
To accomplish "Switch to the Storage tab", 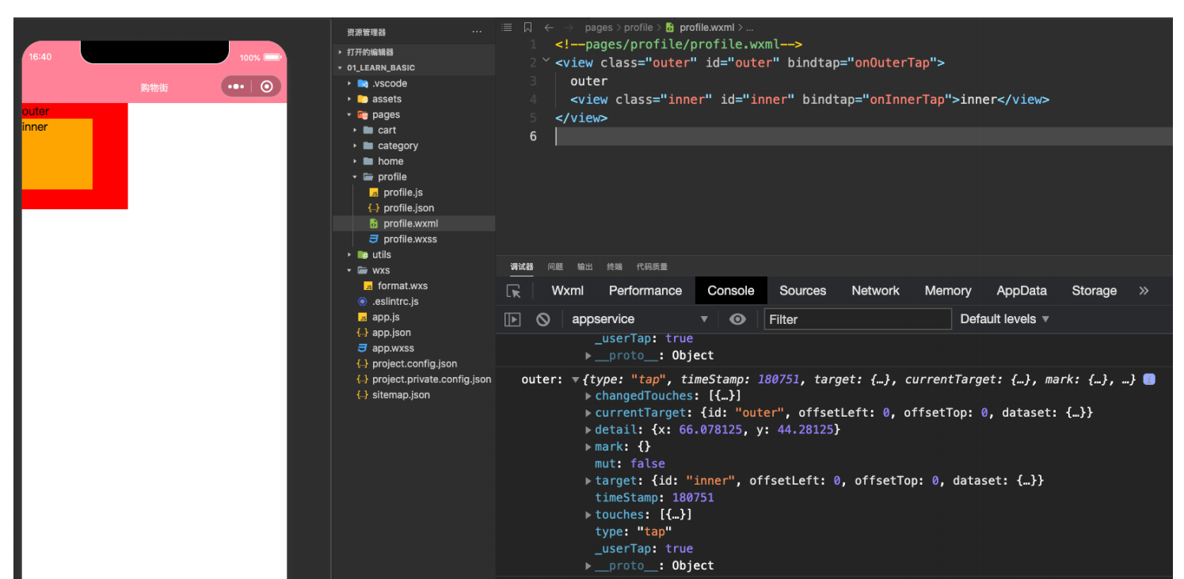I will 1095,291.
